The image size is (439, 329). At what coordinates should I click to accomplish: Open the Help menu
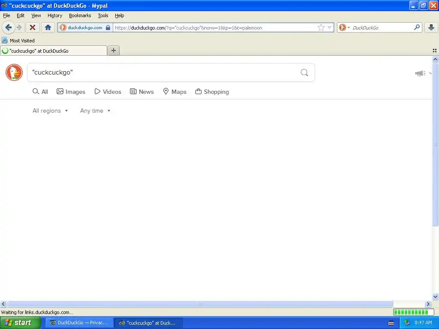click(x=120, y=15)
